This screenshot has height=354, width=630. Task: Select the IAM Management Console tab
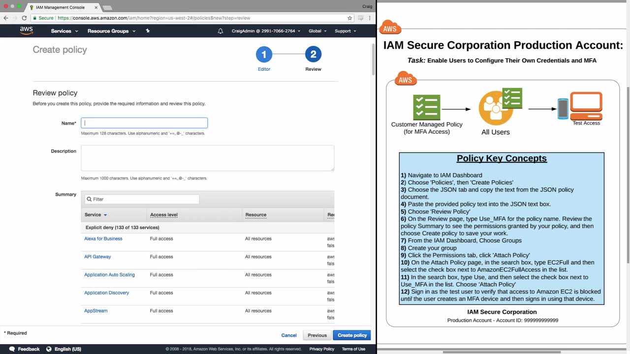pos(62,7)
